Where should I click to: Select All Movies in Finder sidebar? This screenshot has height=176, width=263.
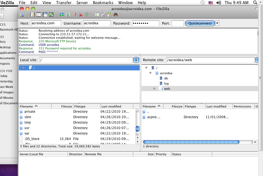(x=7, y=98)
